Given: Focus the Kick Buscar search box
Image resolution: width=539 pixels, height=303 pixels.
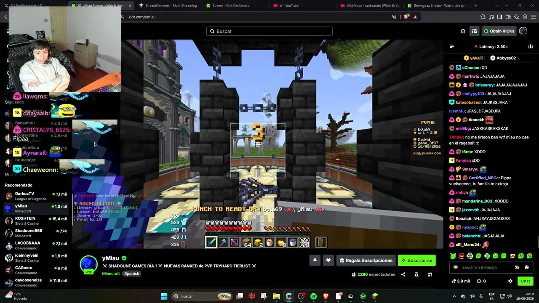Looking at the screenshot, I should [269, 31].
